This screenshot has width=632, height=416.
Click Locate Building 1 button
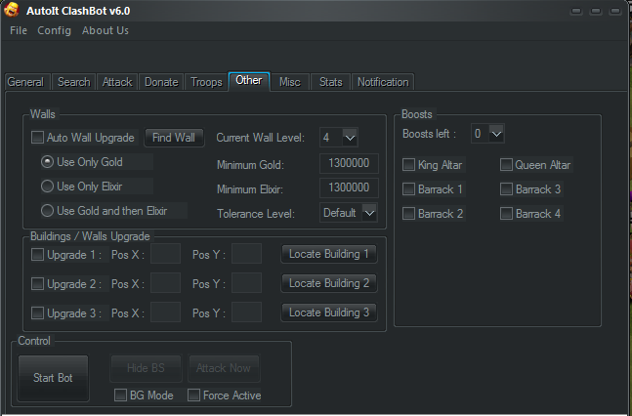pyautogui.click(x=329, y=254)
